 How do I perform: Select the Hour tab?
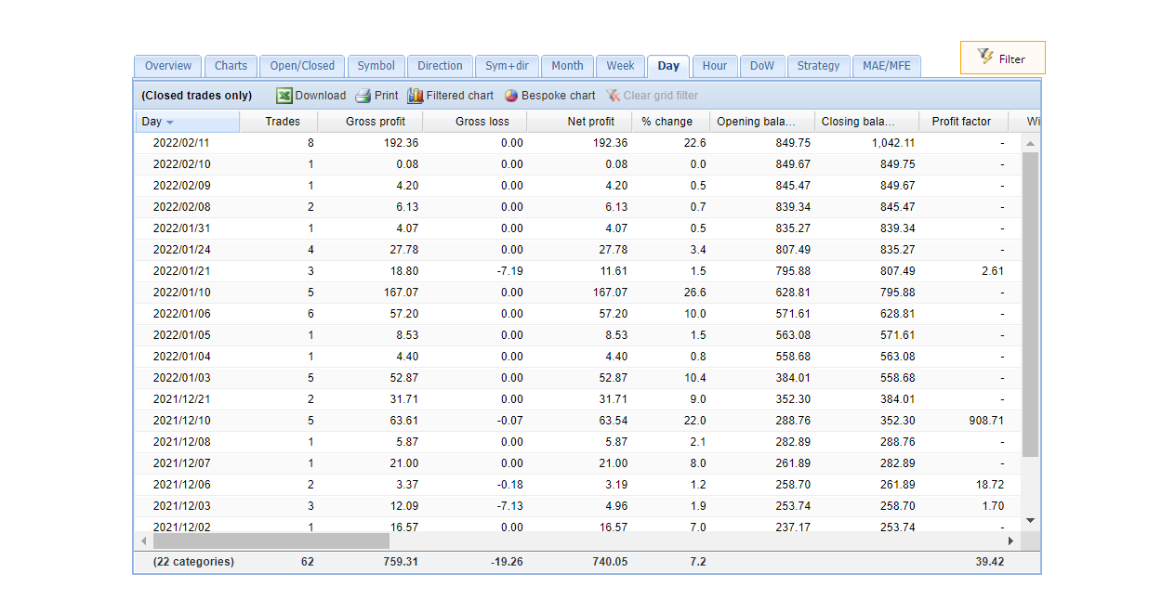click(x=714, y=65)
